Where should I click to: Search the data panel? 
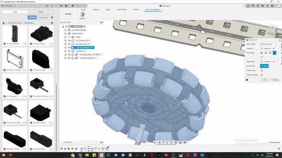coord(52,6)
